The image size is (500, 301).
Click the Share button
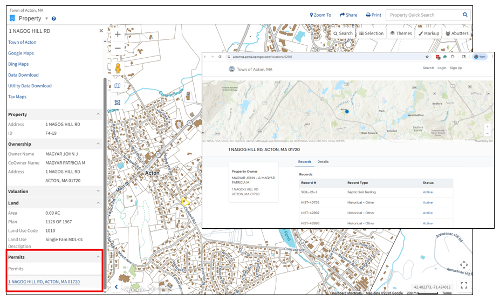point(348,15)
